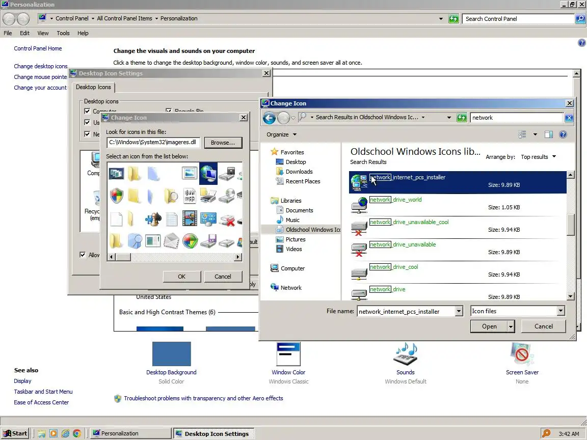Image resolution: width=587 pixels, height=440 pixels.
Task: Open the Icon files type dropdown
Action: coord(561,311)
